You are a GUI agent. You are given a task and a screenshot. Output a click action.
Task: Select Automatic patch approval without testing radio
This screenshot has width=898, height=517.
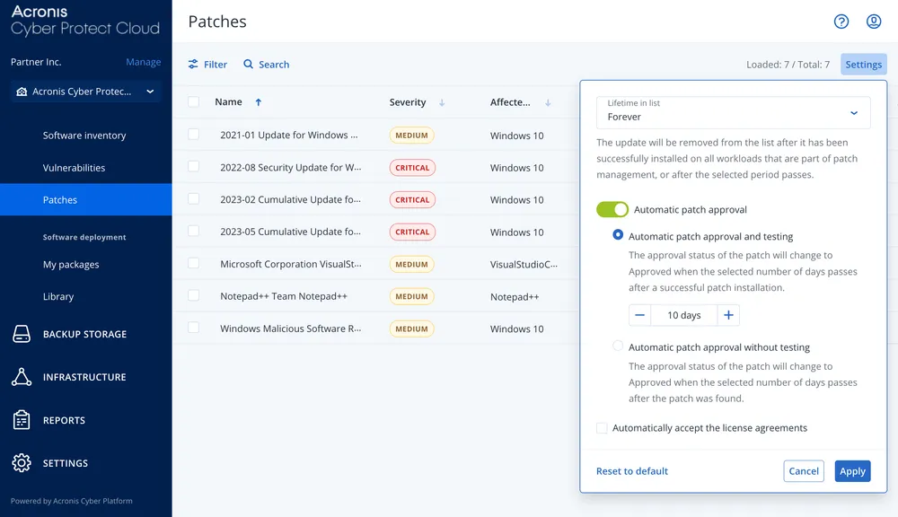[x=618, y=346]
